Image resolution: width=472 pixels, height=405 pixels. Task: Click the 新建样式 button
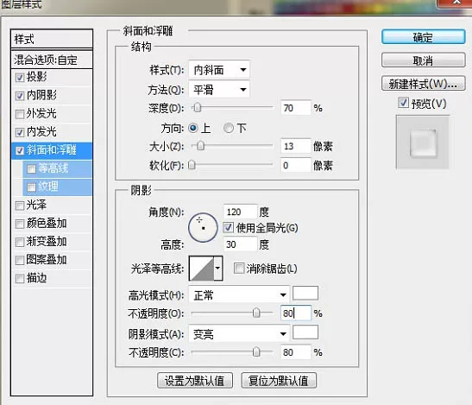423,84
